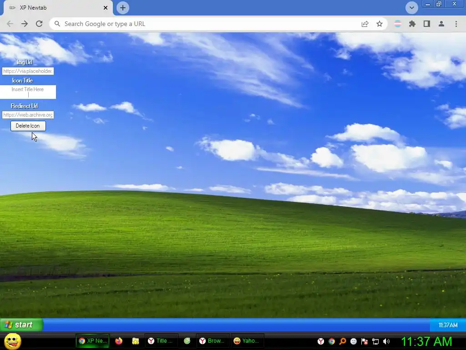Click the Redirect Url label
This screenshot has height=350, width=466.
point(25,106)
